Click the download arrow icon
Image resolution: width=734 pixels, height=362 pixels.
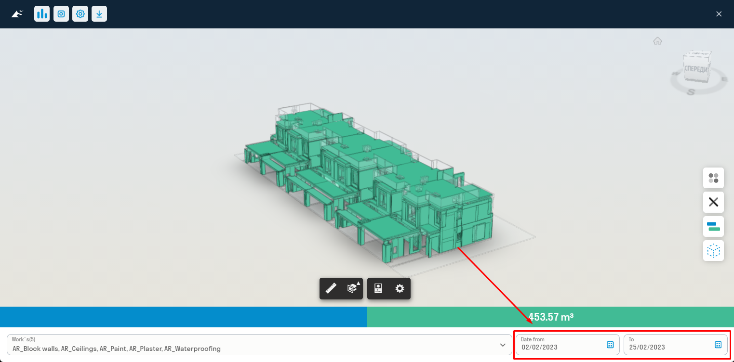pyautogui.click(x=99, y=14)
